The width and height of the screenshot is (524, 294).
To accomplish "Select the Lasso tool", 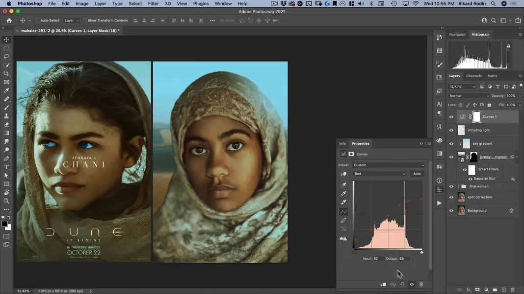I will click(x=6, y=57).
